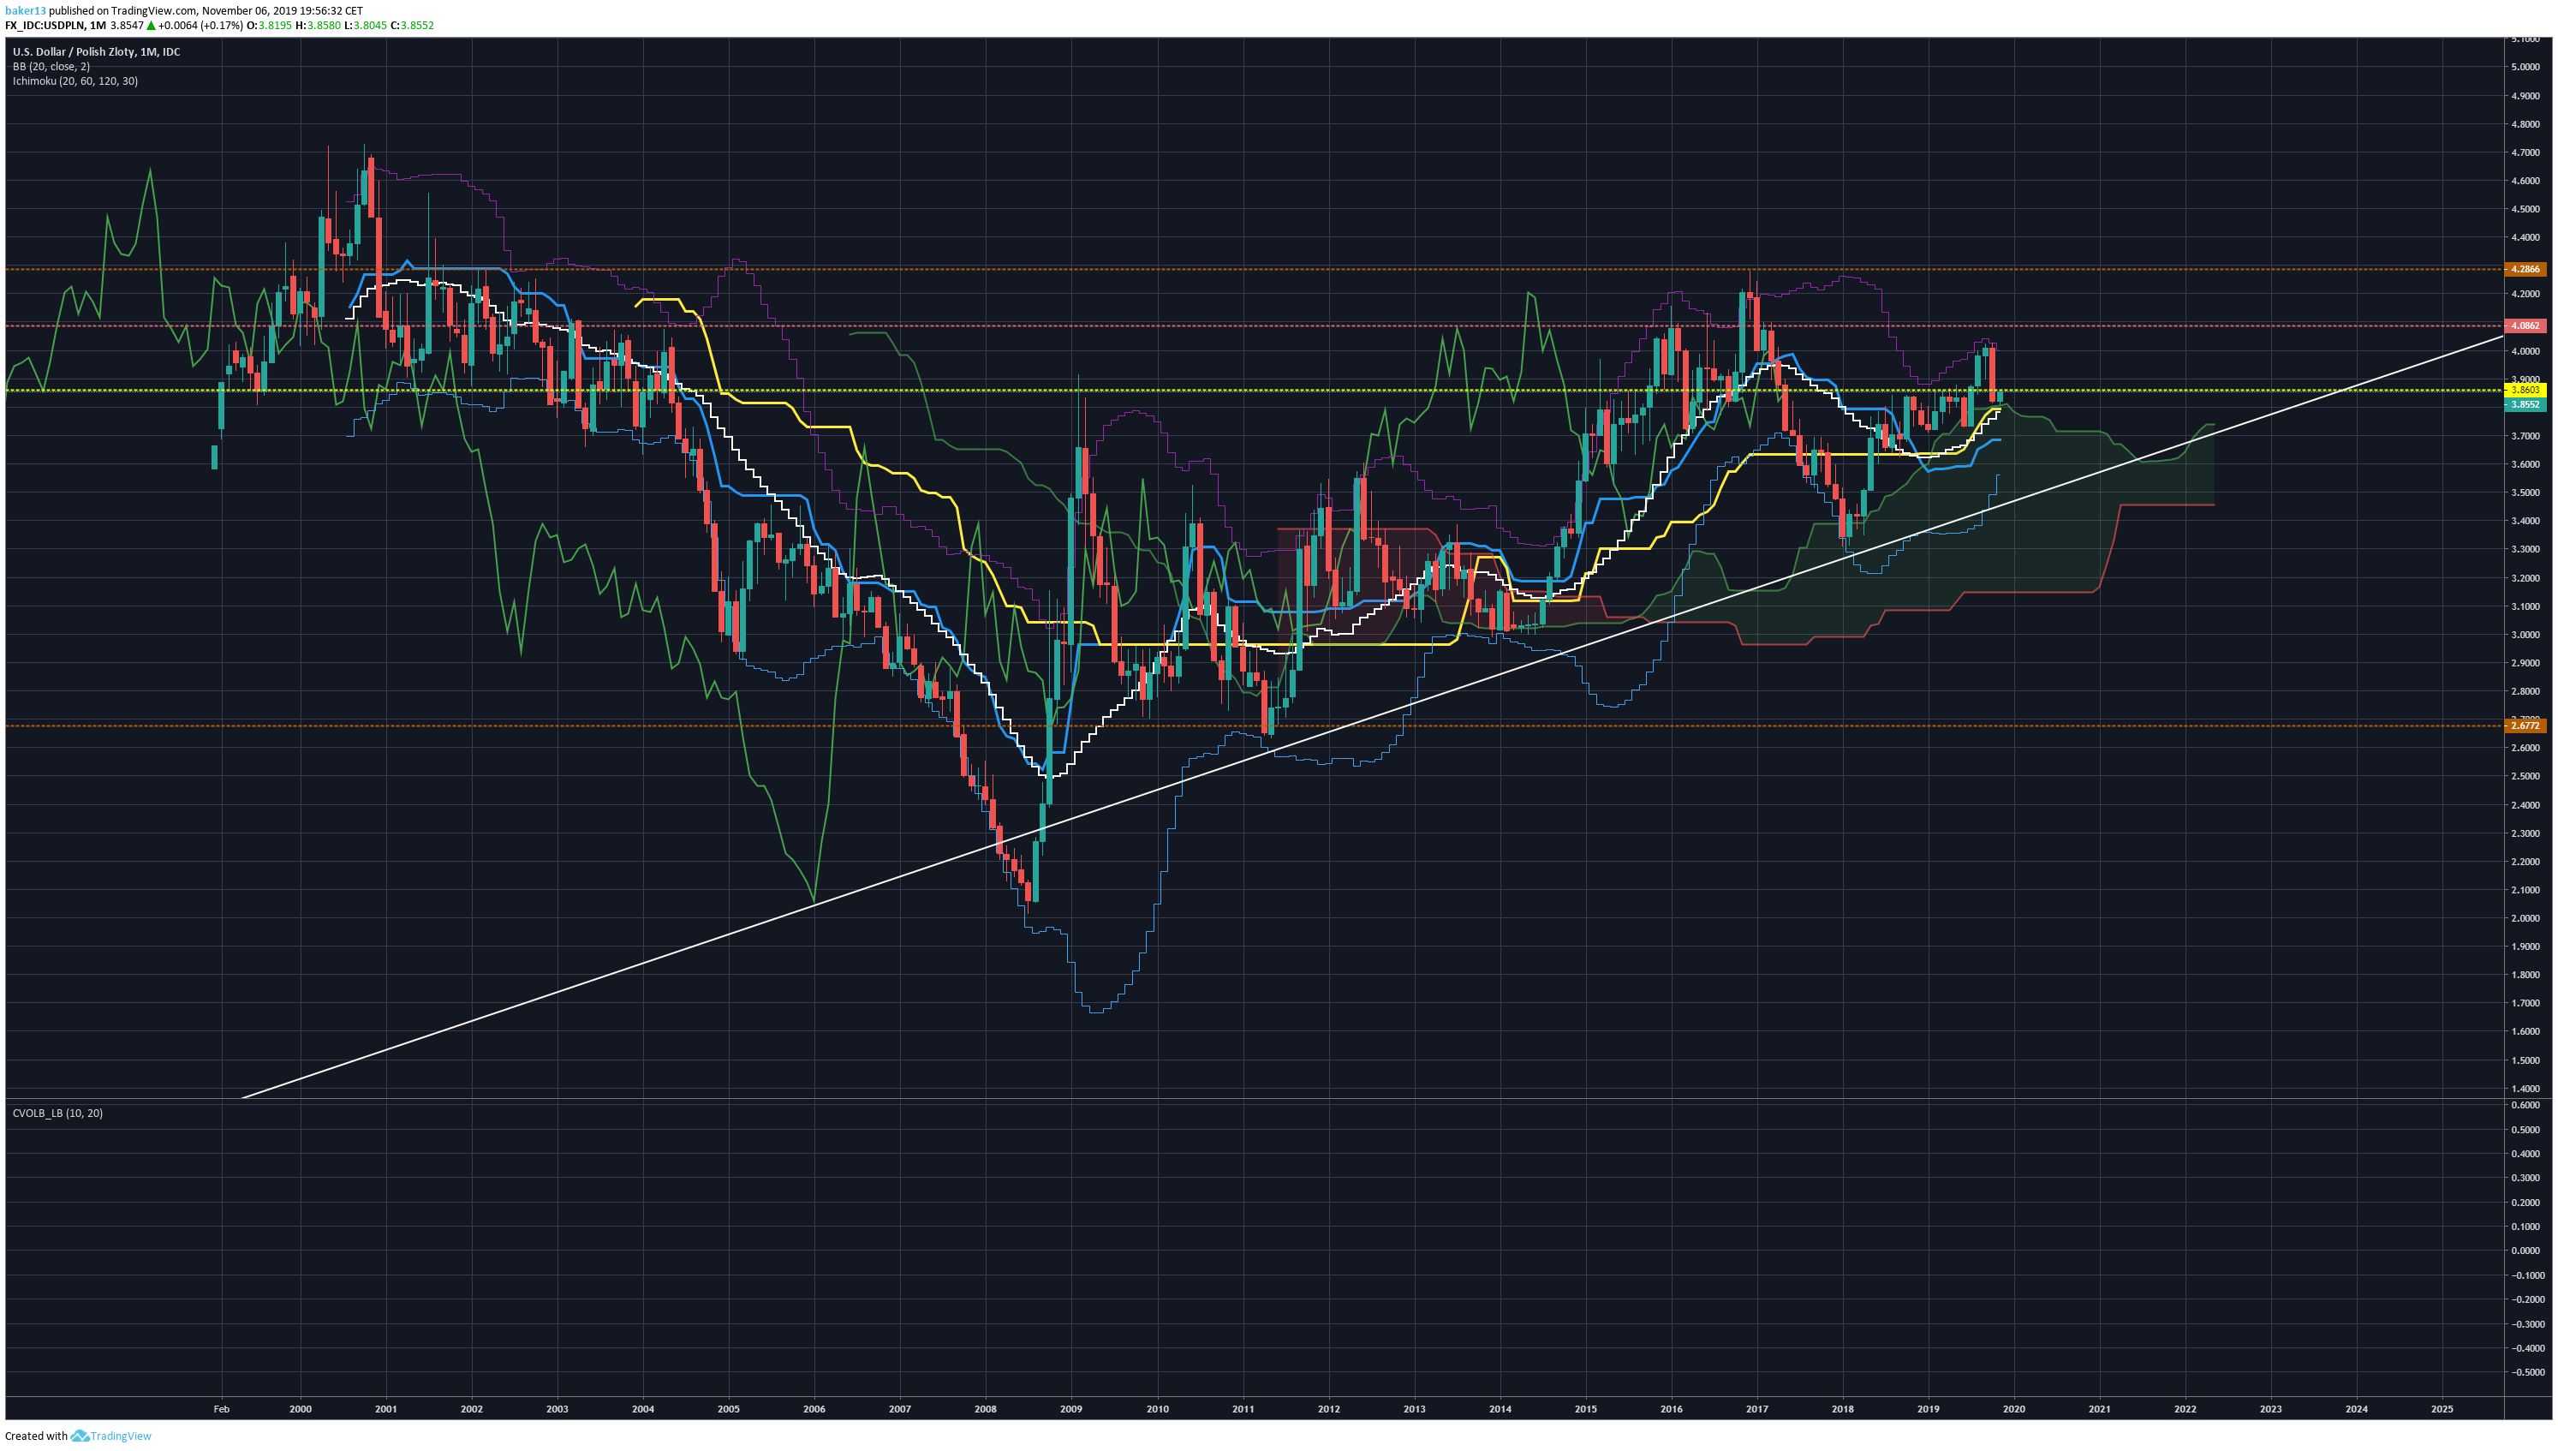Click the orange 2.6772 price label
This screenshot has width=2558, height=1451.
point(2525,725)
